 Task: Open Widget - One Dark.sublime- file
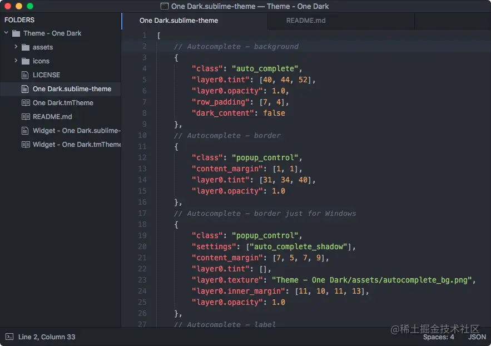click(x=77, y=131)
